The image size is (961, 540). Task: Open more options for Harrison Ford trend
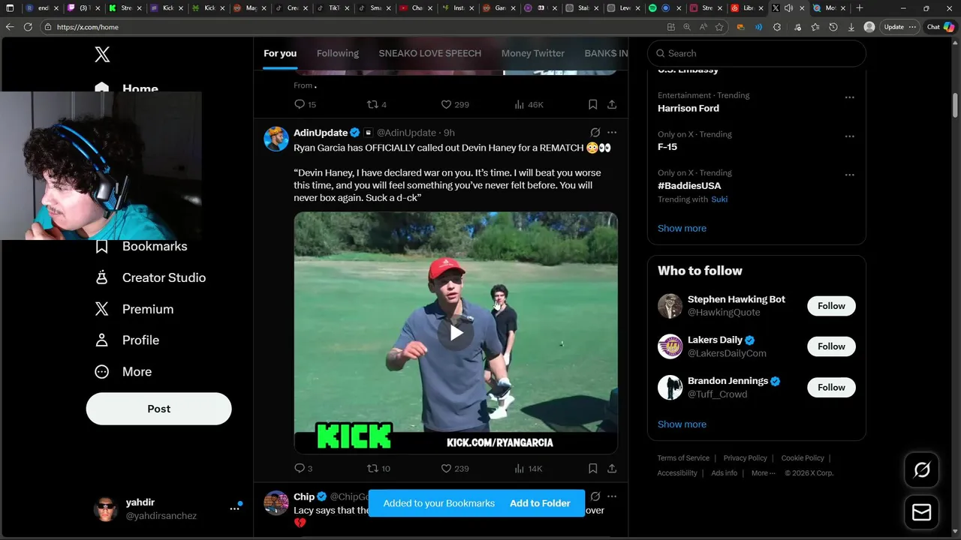[x=849, y=97]
